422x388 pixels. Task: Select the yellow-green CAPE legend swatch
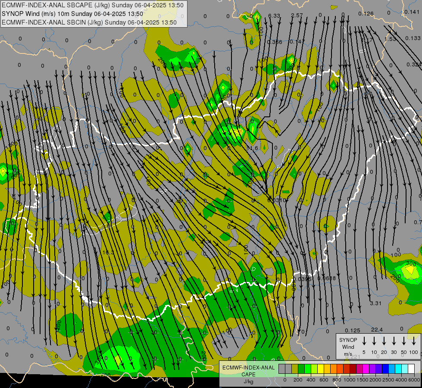pyautogui.click(x=314, y=369)
